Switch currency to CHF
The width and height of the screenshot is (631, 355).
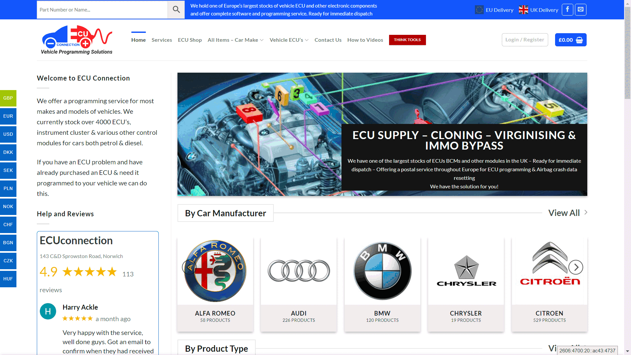click(x=8, y=225)
